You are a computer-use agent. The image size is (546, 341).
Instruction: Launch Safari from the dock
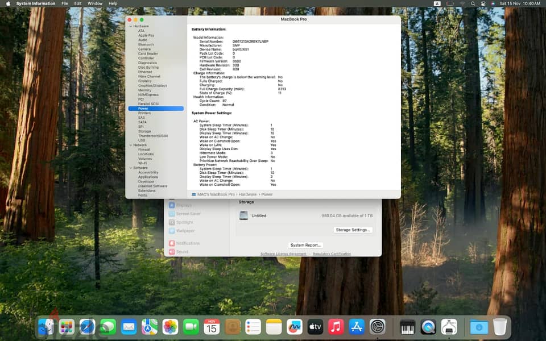tap(87, 327)
